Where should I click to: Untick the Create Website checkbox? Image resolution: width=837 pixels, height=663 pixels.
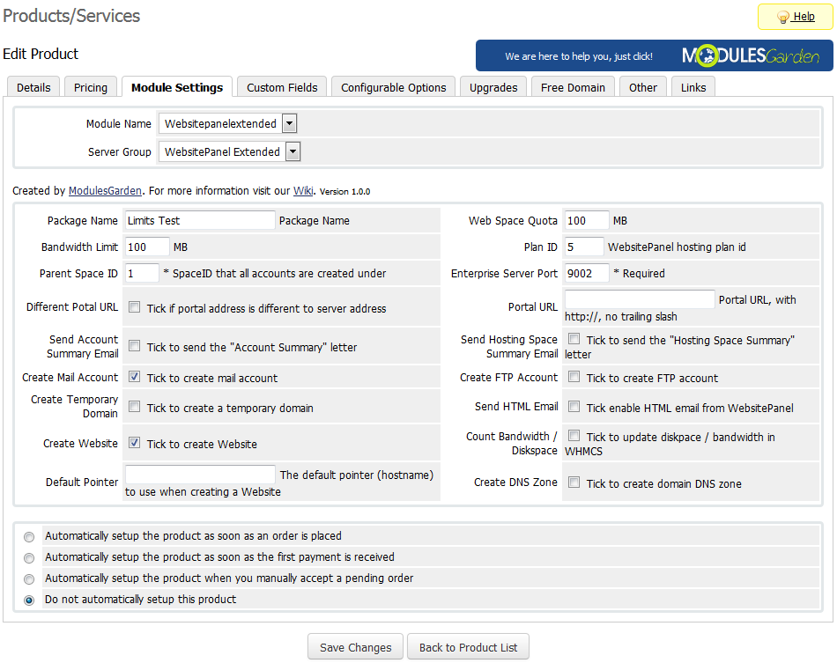(x=135, y=443)
